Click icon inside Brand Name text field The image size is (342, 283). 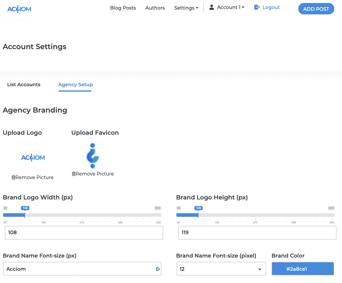point(158,269)
